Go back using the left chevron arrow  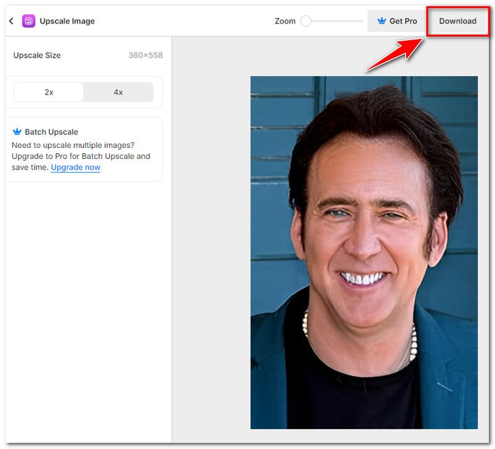(11, 21)
